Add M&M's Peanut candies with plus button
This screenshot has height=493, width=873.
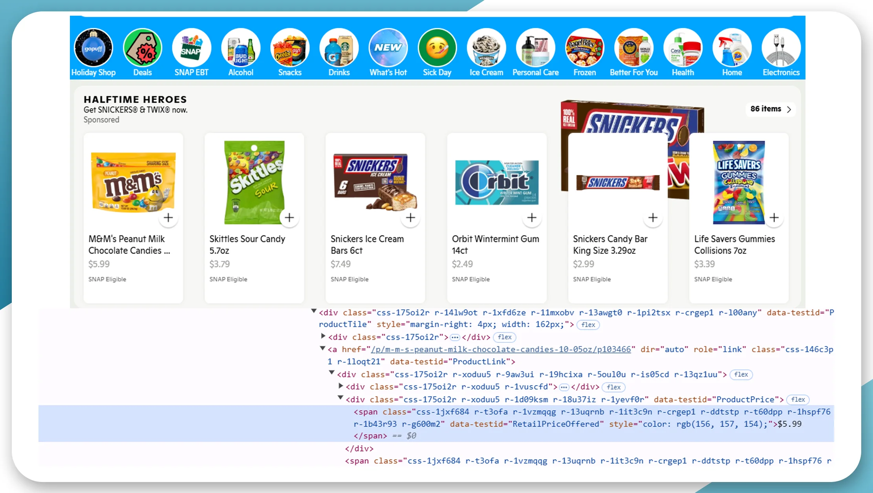(x=168, y=217)
